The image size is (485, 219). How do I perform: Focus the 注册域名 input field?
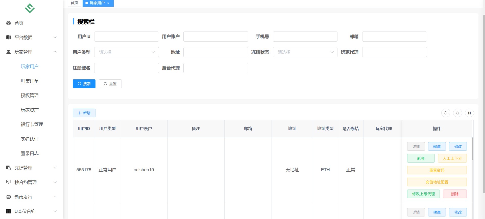(127, 68)
